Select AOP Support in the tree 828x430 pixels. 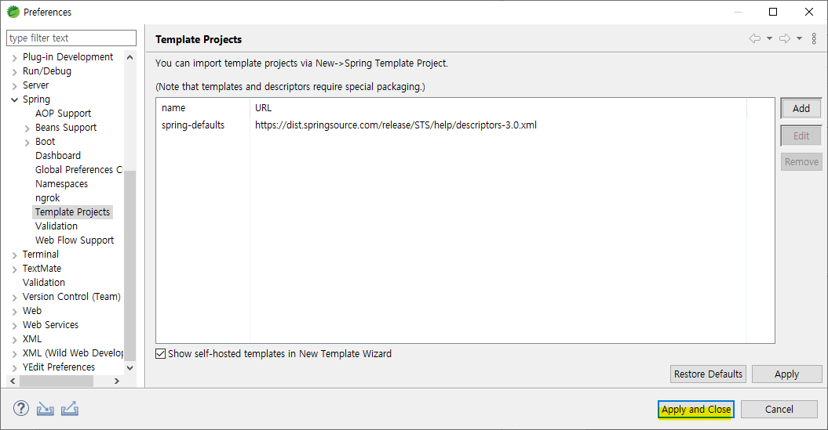point(63,114)
